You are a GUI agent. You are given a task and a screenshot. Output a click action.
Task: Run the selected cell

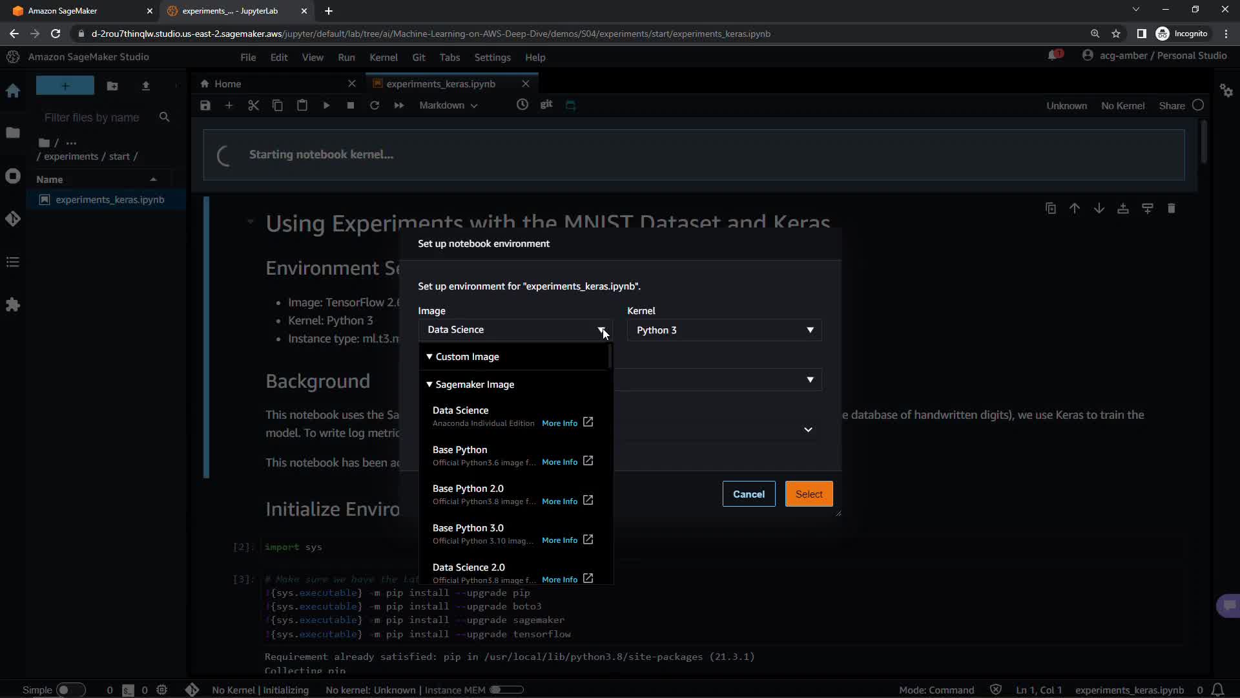326,105
